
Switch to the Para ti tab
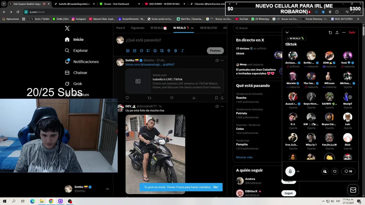[121, 28]
